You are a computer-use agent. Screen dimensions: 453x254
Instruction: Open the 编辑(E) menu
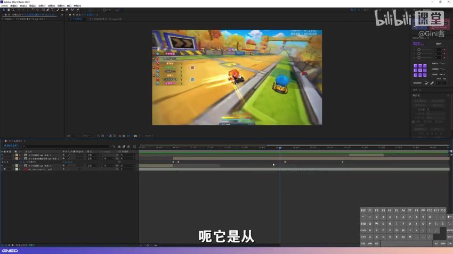tap(14, 6)
